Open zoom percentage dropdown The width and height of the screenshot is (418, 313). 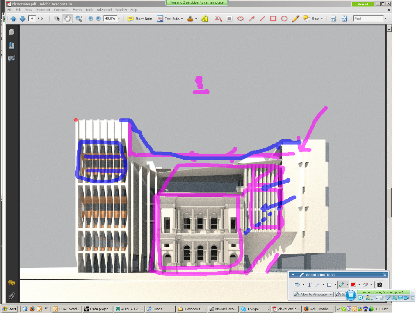119,19
